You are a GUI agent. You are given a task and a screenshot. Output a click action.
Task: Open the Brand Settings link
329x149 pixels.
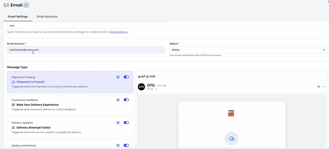pos(118,32)
